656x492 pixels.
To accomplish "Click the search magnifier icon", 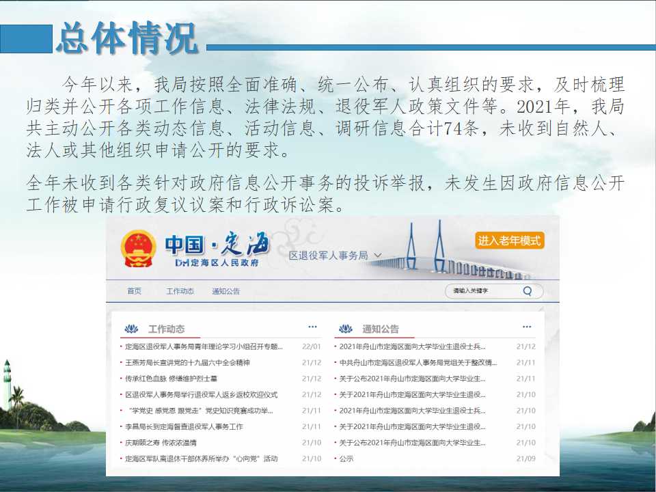I will [528, 291].
